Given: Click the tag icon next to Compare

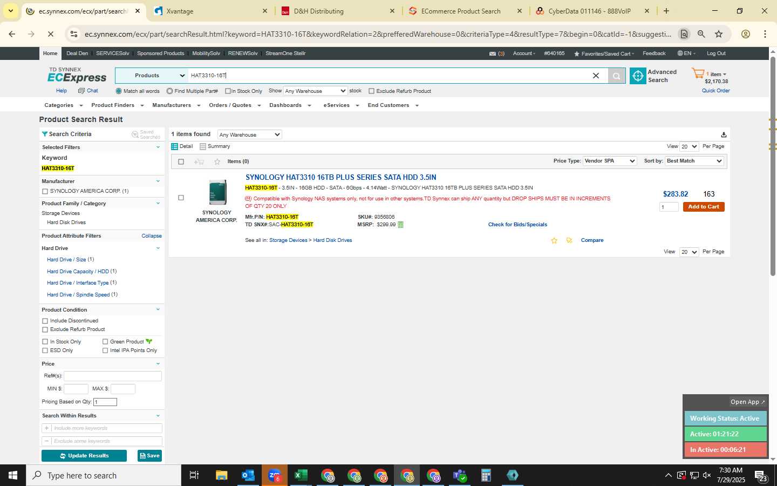Looking at the screenshot, I should 569,240.
